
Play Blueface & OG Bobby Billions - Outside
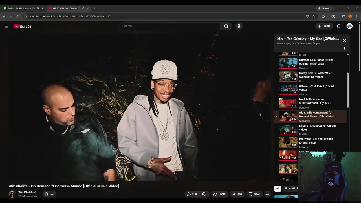pos(317,62)
